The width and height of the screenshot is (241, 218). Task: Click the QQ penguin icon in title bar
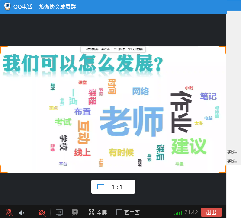coord(7,6)
